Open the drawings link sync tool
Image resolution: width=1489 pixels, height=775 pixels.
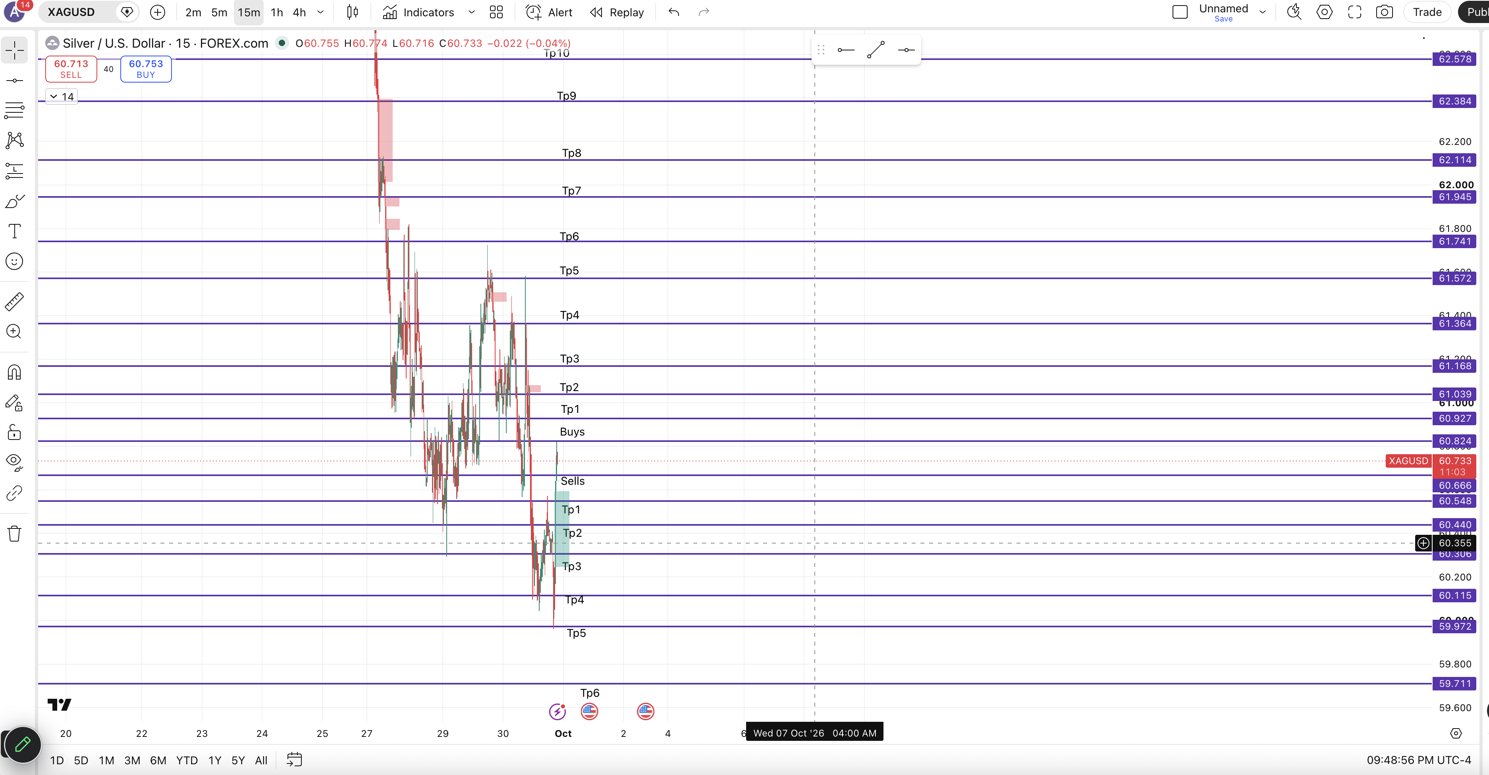14,492
